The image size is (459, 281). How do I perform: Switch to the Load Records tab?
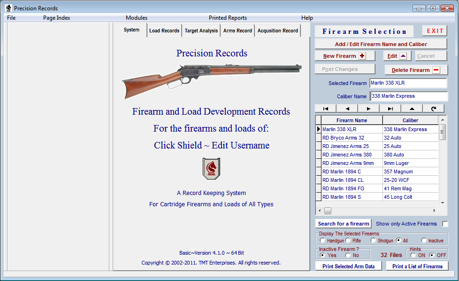click(x=164, y=31)
